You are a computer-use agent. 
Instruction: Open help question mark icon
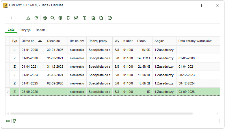click(x=110, y=18)
